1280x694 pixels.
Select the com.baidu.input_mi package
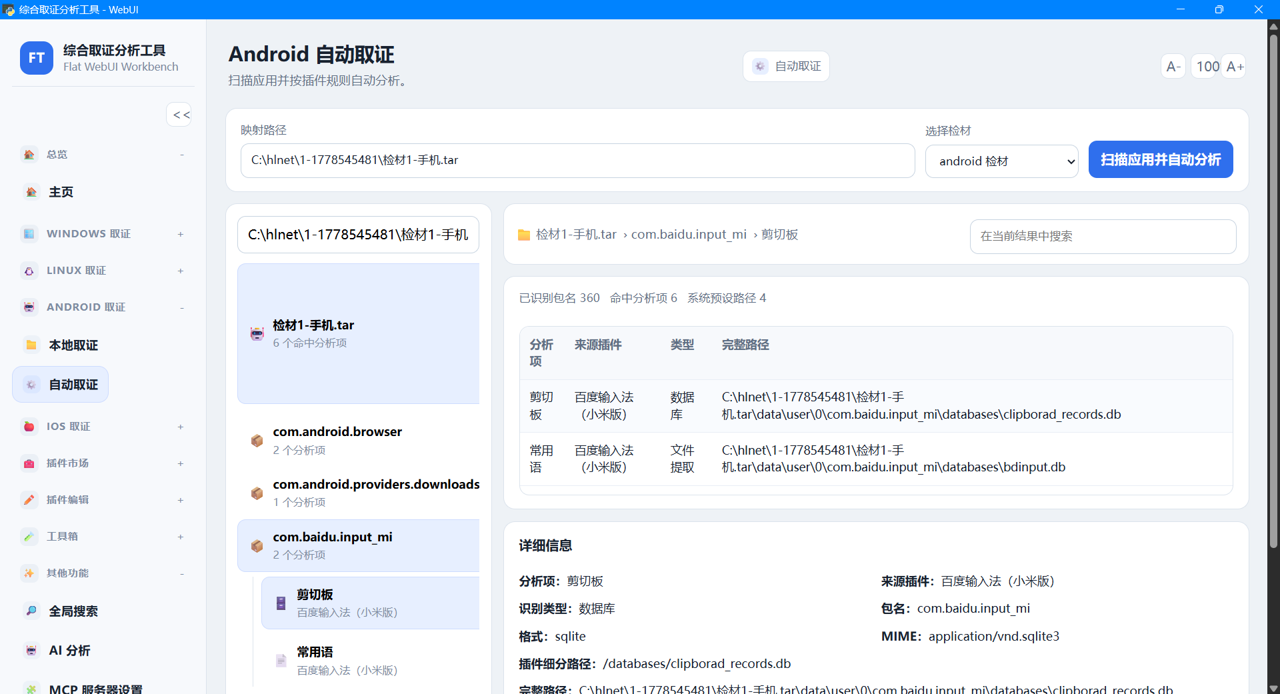point(359,545)
